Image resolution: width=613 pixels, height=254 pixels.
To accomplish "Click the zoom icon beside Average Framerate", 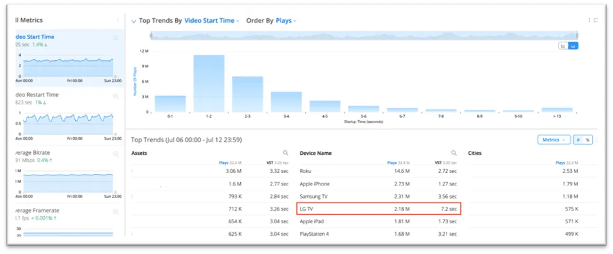I will pyautogui.click(x=115, y=212).
